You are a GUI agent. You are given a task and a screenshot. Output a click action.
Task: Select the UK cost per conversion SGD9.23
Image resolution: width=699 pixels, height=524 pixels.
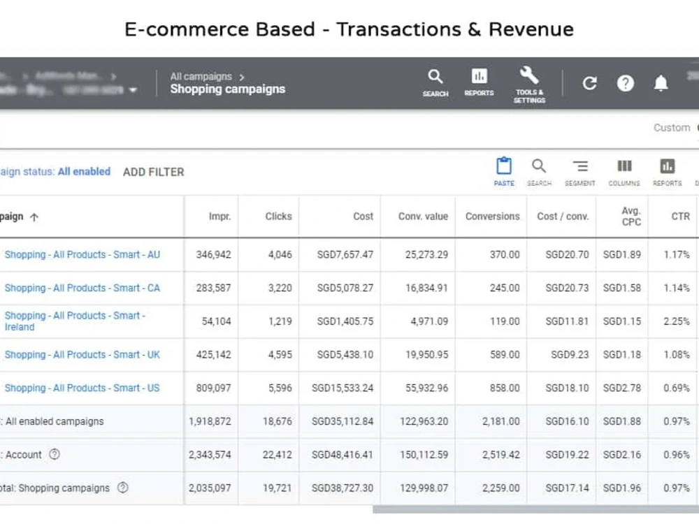pyautogui.click(x=570, y=355)
